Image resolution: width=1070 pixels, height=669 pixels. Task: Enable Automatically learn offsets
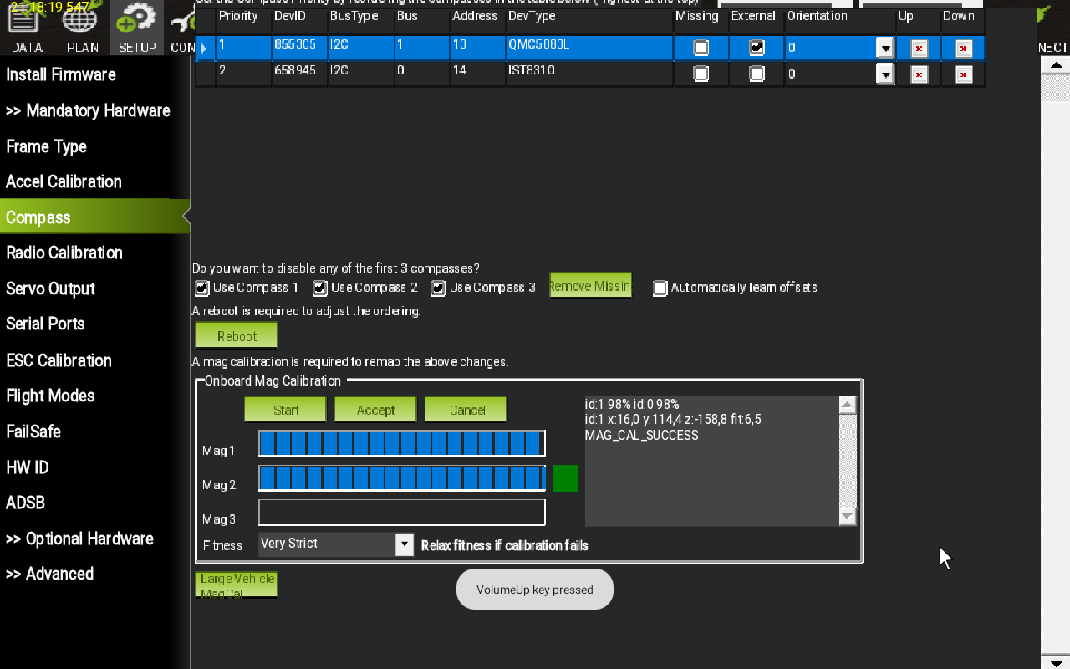(x=660, y=289)
